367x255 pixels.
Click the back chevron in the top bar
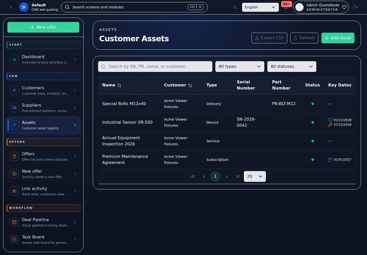tap(11, 7)
